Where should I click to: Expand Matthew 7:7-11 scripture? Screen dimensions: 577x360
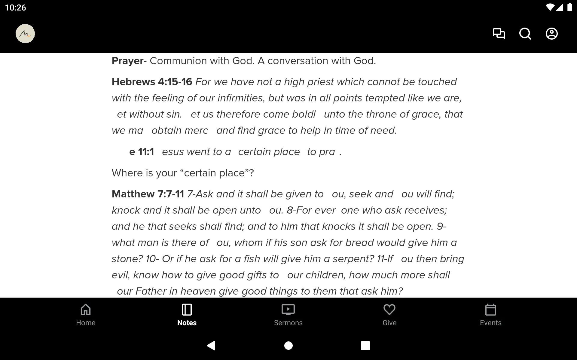(148, 193)
